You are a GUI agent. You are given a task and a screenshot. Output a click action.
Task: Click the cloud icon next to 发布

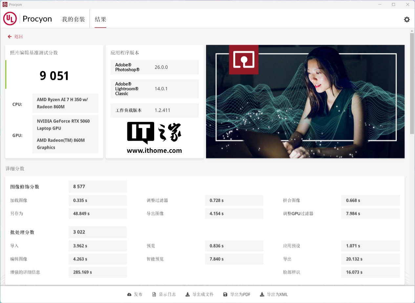(129, 294)
